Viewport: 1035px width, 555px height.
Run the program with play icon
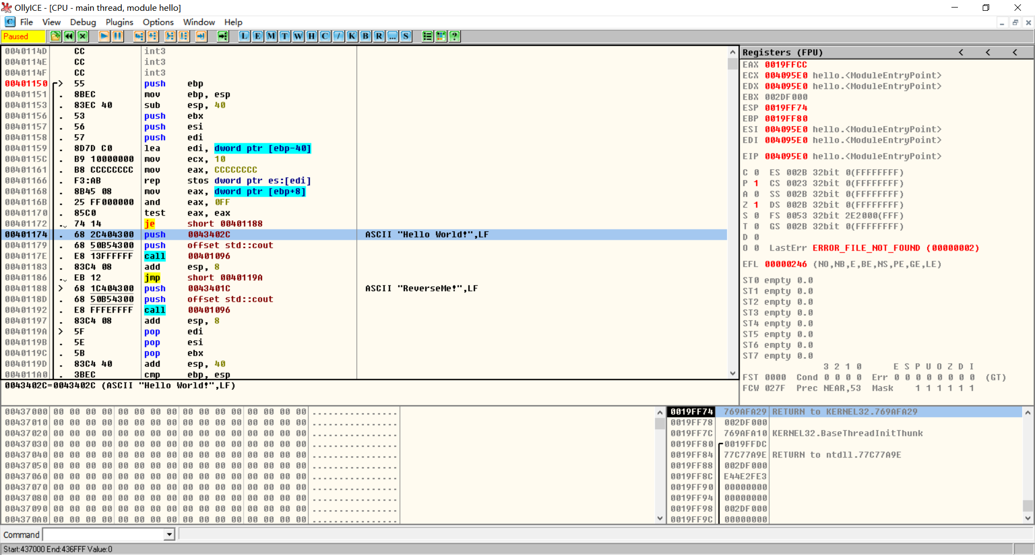[104, 36]
